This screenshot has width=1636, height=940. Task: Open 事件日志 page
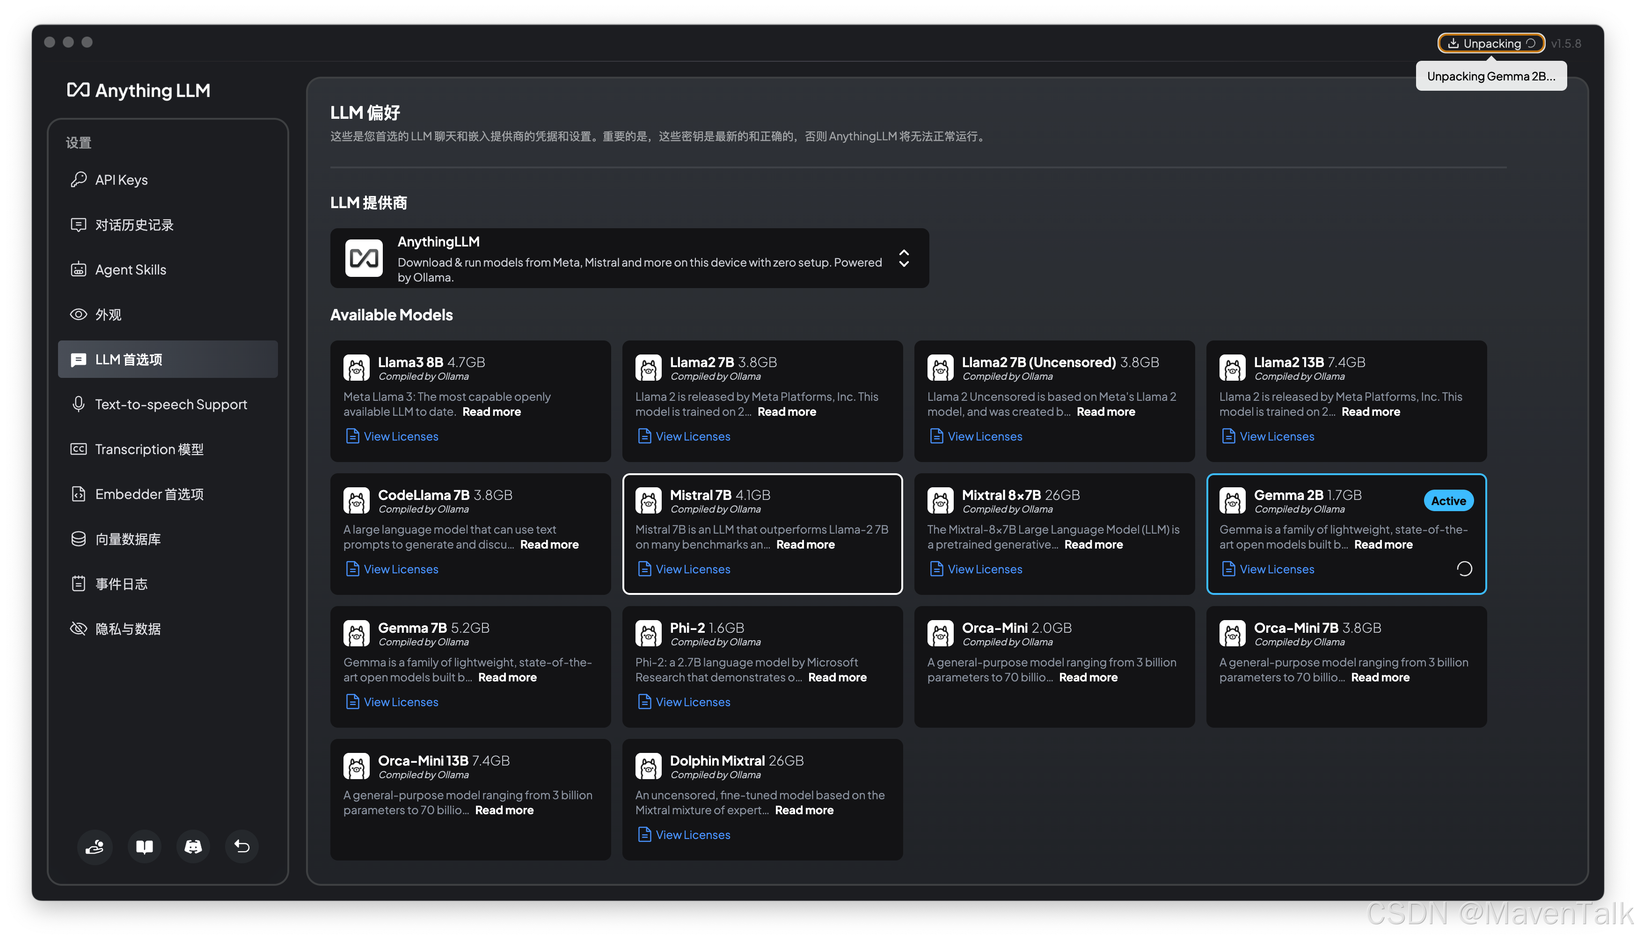click(x=168, y=584)
